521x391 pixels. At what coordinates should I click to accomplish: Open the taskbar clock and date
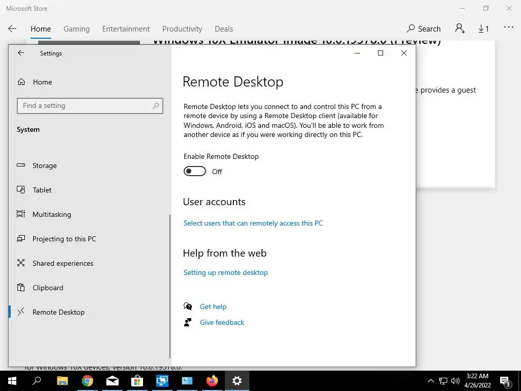[x=477, y=381]
